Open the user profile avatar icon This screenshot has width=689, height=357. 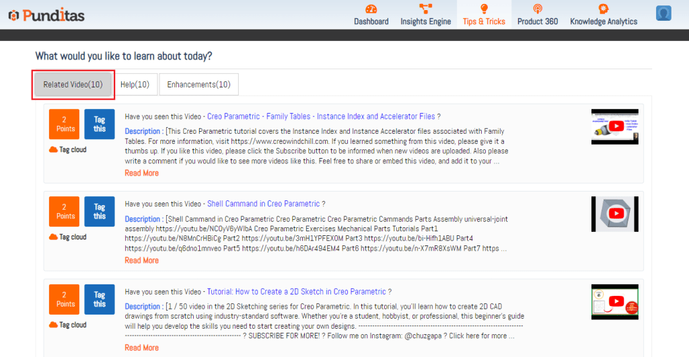coord(664,13)
